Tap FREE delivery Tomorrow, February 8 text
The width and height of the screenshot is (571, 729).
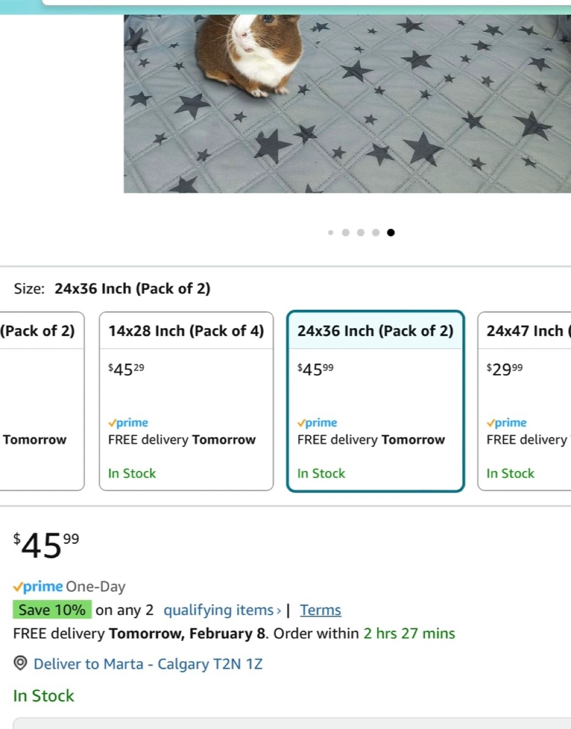click(x=141, y=633)
